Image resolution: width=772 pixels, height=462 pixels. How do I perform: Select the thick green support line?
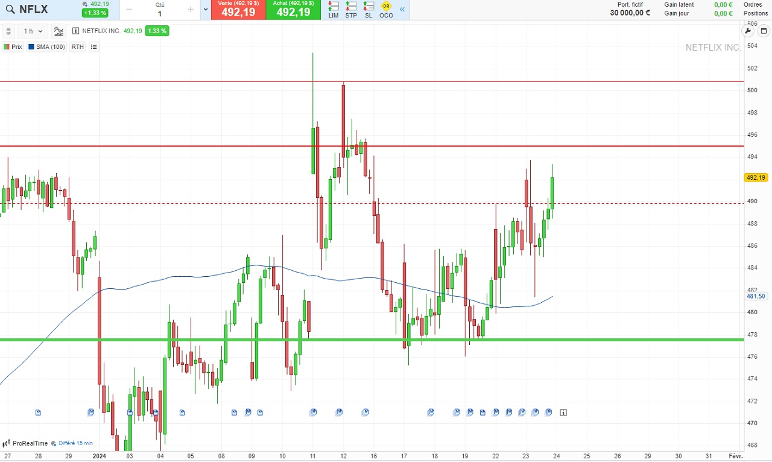pos(372,340)
